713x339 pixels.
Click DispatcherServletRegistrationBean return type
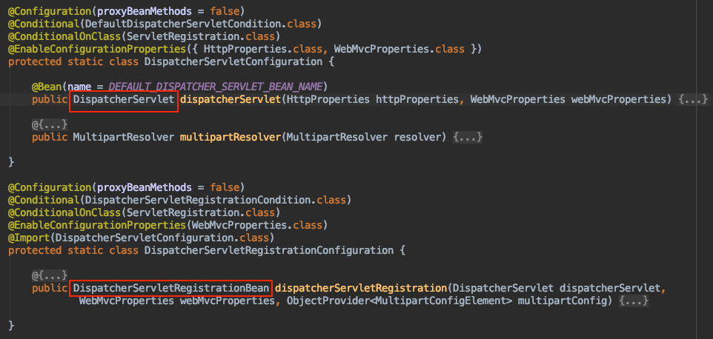pyautogui.click(x=171, y=288)
